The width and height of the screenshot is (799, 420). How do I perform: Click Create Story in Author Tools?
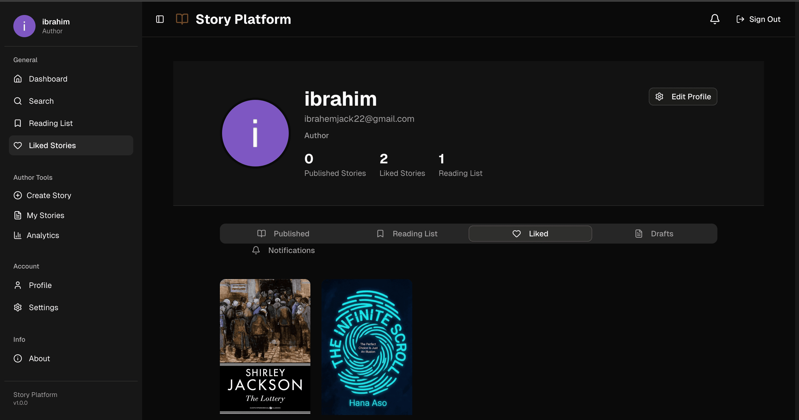coord(49,195)
